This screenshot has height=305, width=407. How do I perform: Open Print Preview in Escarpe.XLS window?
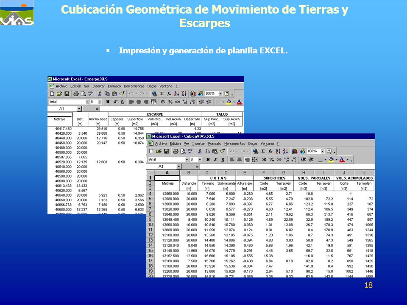83,94
